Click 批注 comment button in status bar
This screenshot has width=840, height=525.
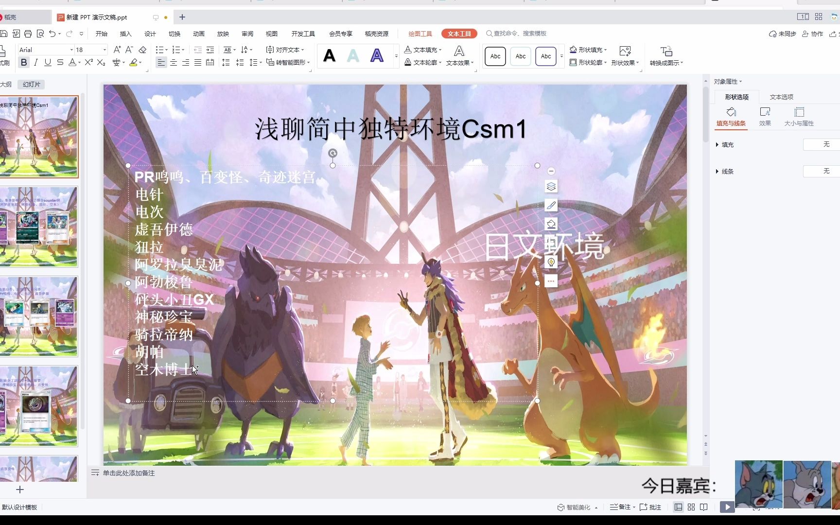pos(650,507)
